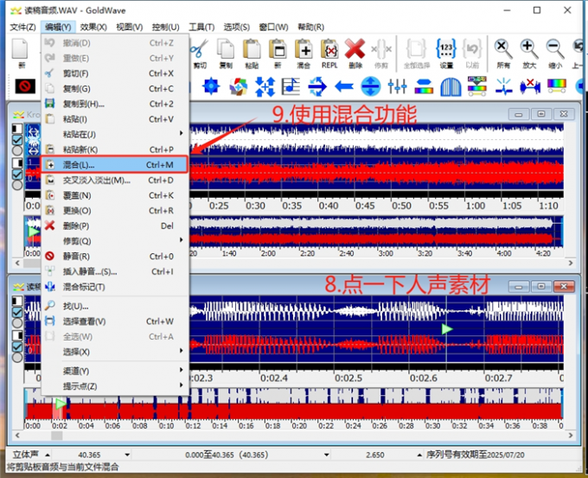Click the blue right arrow with circular arrows icon
The height and width of the screenshot is (478, 588).
click(x=317, y=86)
